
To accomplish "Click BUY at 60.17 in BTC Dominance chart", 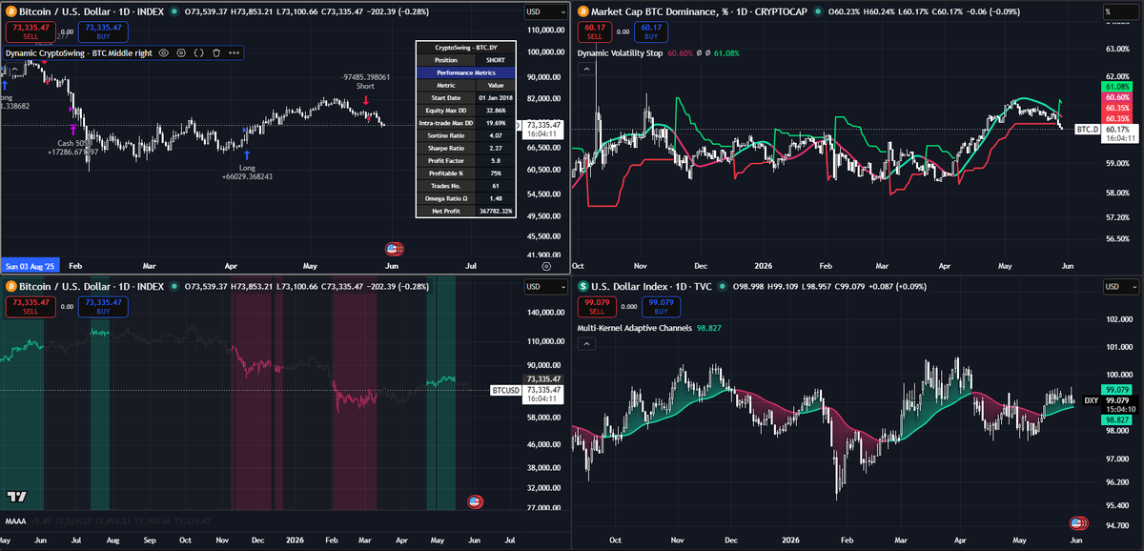I will pos(651,31).
